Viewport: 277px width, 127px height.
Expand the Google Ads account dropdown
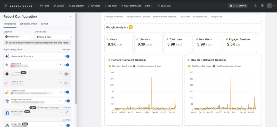[x=61, y=125]
